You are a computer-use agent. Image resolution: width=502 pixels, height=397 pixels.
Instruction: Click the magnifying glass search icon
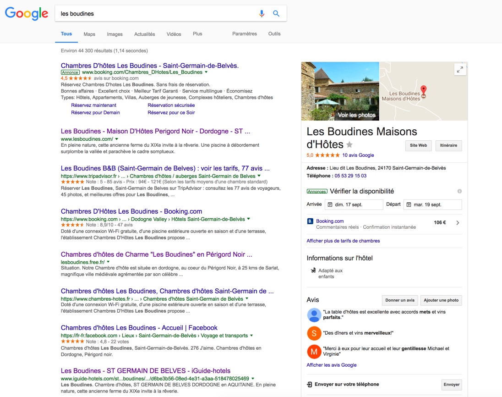(x=276, y=13)
